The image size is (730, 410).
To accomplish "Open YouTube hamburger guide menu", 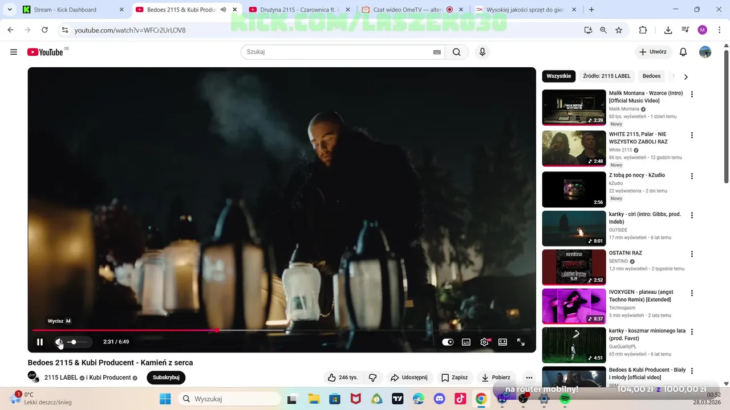I will (x=14, y=52).
